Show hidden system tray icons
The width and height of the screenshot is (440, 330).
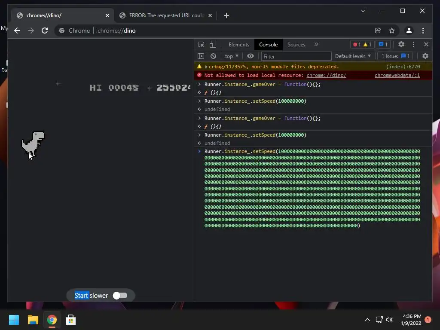367,320
